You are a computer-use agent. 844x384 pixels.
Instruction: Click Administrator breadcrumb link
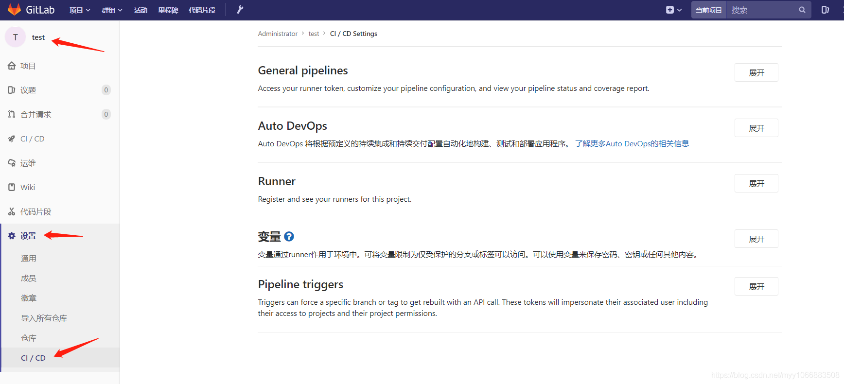tap(278, 34)
